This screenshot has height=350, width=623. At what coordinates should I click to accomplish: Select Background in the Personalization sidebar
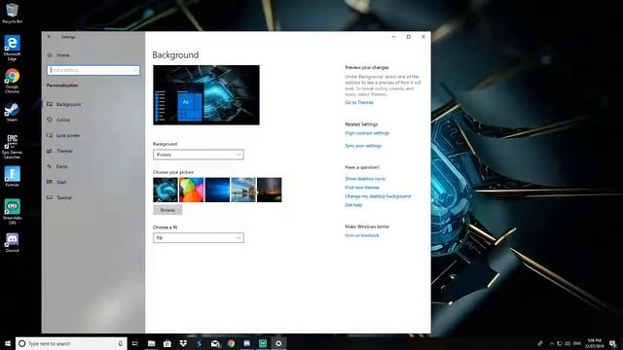coord(63,104)
